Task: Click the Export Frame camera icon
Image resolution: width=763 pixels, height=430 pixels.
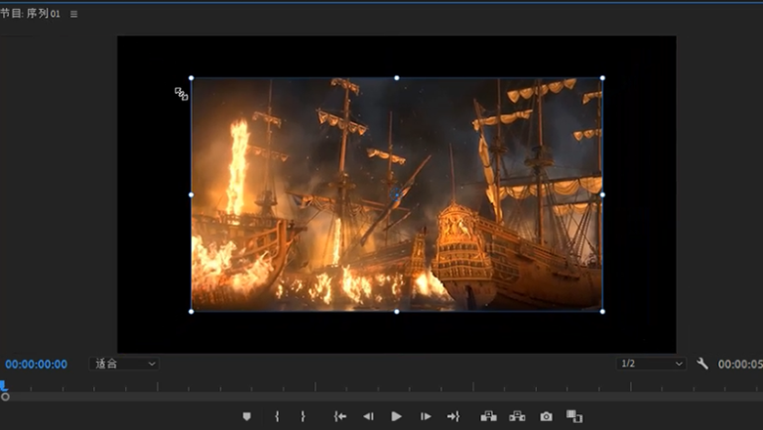Action: click(546, 417)
